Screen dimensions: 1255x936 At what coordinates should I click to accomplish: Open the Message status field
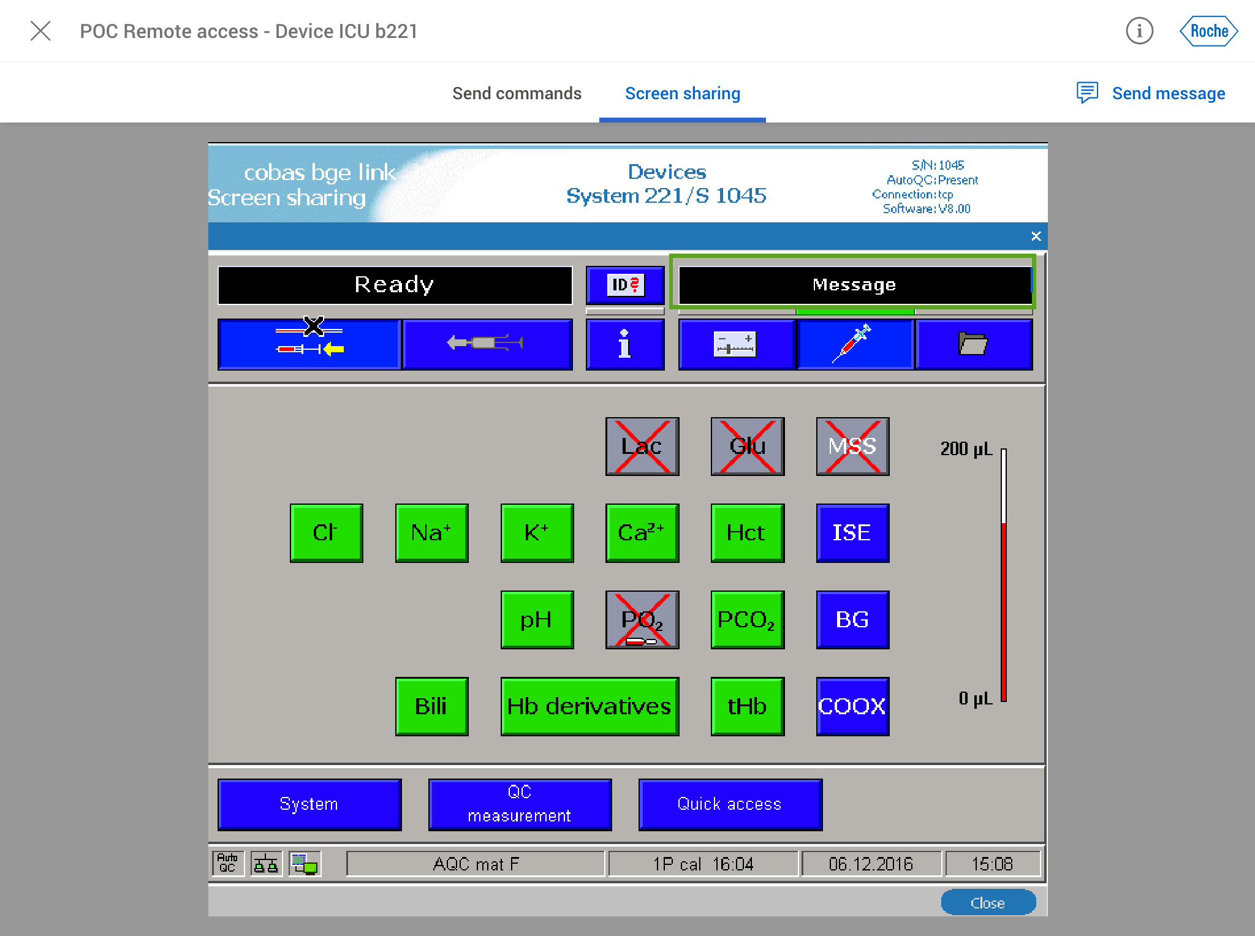854,285
